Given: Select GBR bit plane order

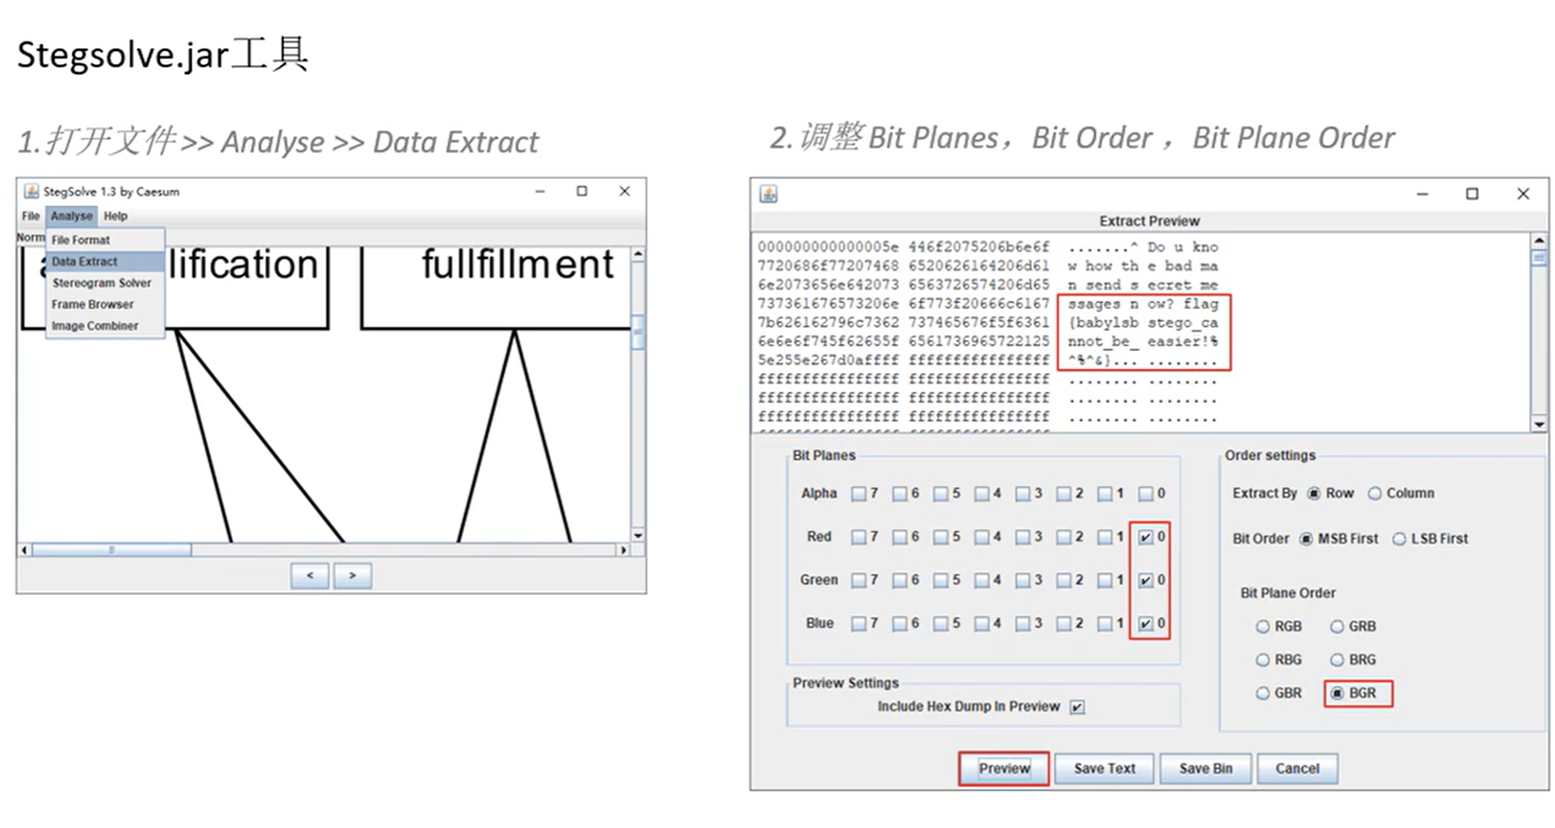Looking at the screenshot, I should click(1263, 693).
